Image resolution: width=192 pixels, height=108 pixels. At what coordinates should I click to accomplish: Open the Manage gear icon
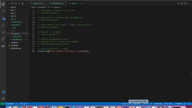pos(3,99)
